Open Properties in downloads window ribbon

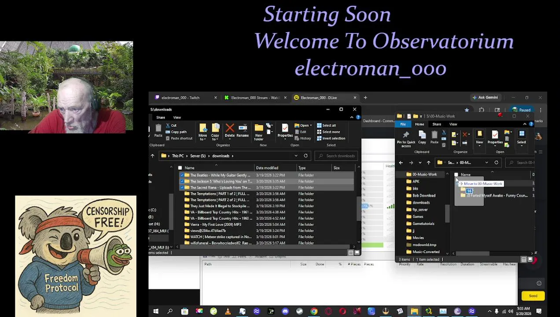[x=285, y=131]
